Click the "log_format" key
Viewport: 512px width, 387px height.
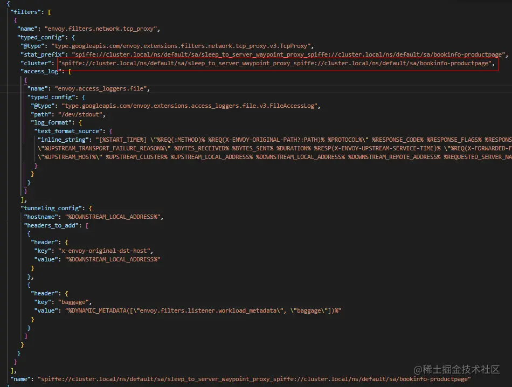click(51, 122)
